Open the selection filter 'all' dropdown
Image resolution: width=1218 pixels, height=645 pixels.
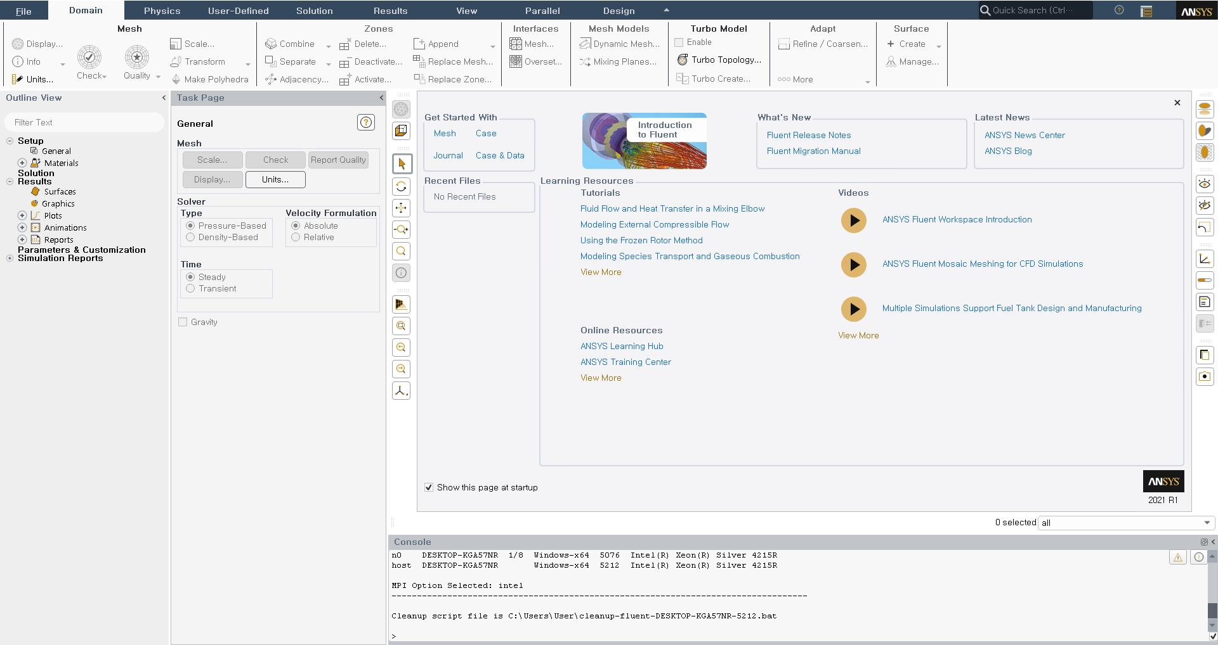point(1126,523)
